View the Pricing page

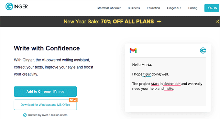coord(192,8)
